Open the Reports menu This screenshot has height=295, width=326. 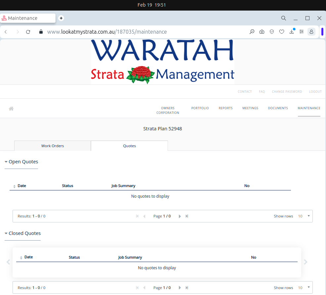tap(225, 108)
